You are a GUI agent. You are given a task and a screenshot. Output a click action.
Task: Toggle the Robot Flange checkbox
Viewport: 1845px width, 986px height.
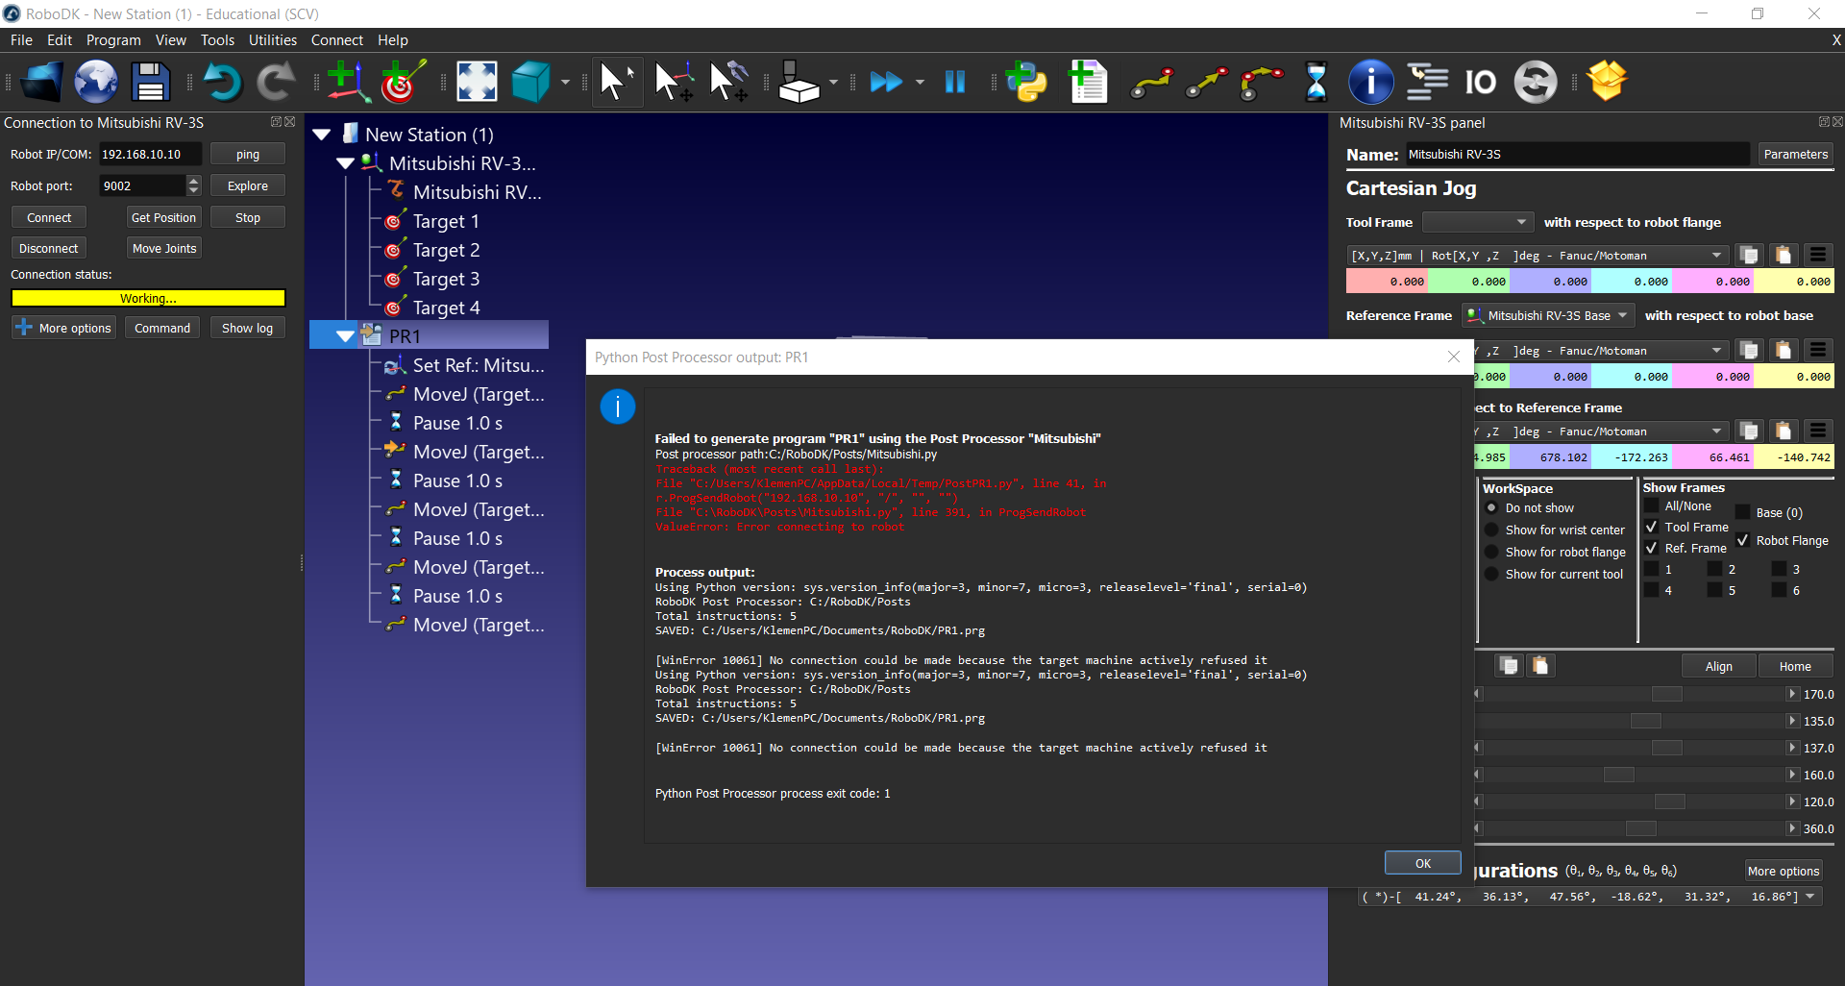pyautogui.click(x=1743, y=540)
